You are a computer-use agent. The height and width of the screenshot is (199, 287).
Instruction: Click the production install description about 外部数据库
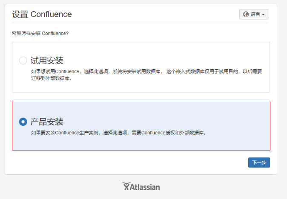point(119,133)
